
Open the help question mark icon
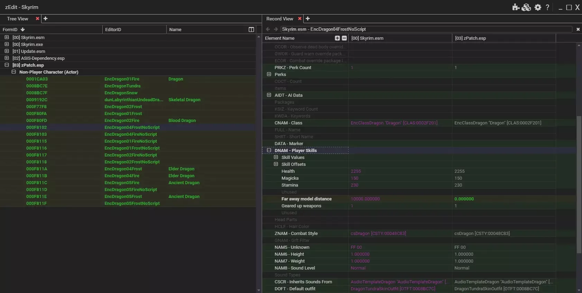[x=547, y=7]
